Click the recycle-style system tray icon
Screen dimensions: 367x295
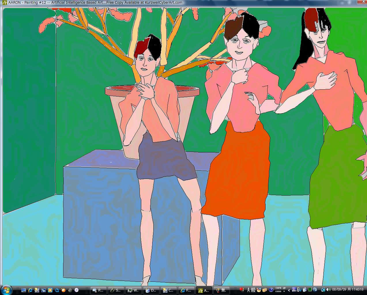coord(304,290)
